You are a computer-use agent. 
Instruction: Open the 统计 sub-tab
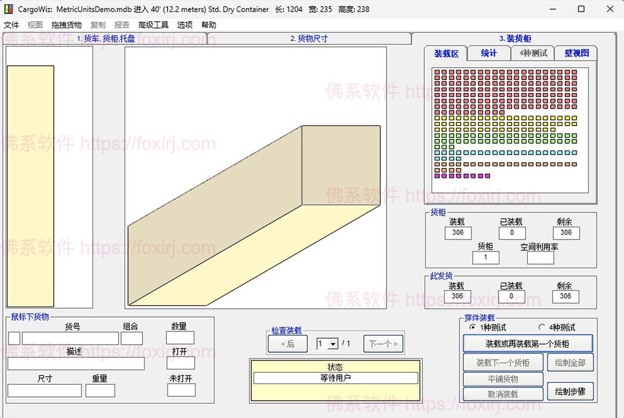488,53
